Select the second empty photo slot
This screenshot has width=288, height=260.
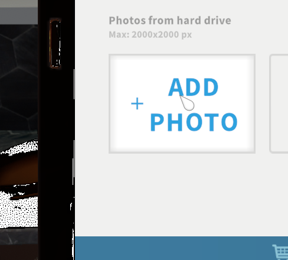pos(279,103)
